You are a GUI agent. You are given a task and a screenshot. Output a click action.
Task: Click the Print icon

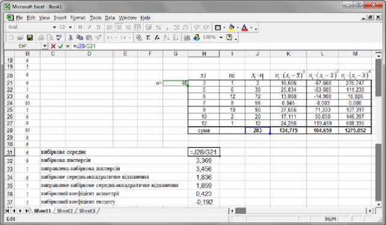(41, 38)
